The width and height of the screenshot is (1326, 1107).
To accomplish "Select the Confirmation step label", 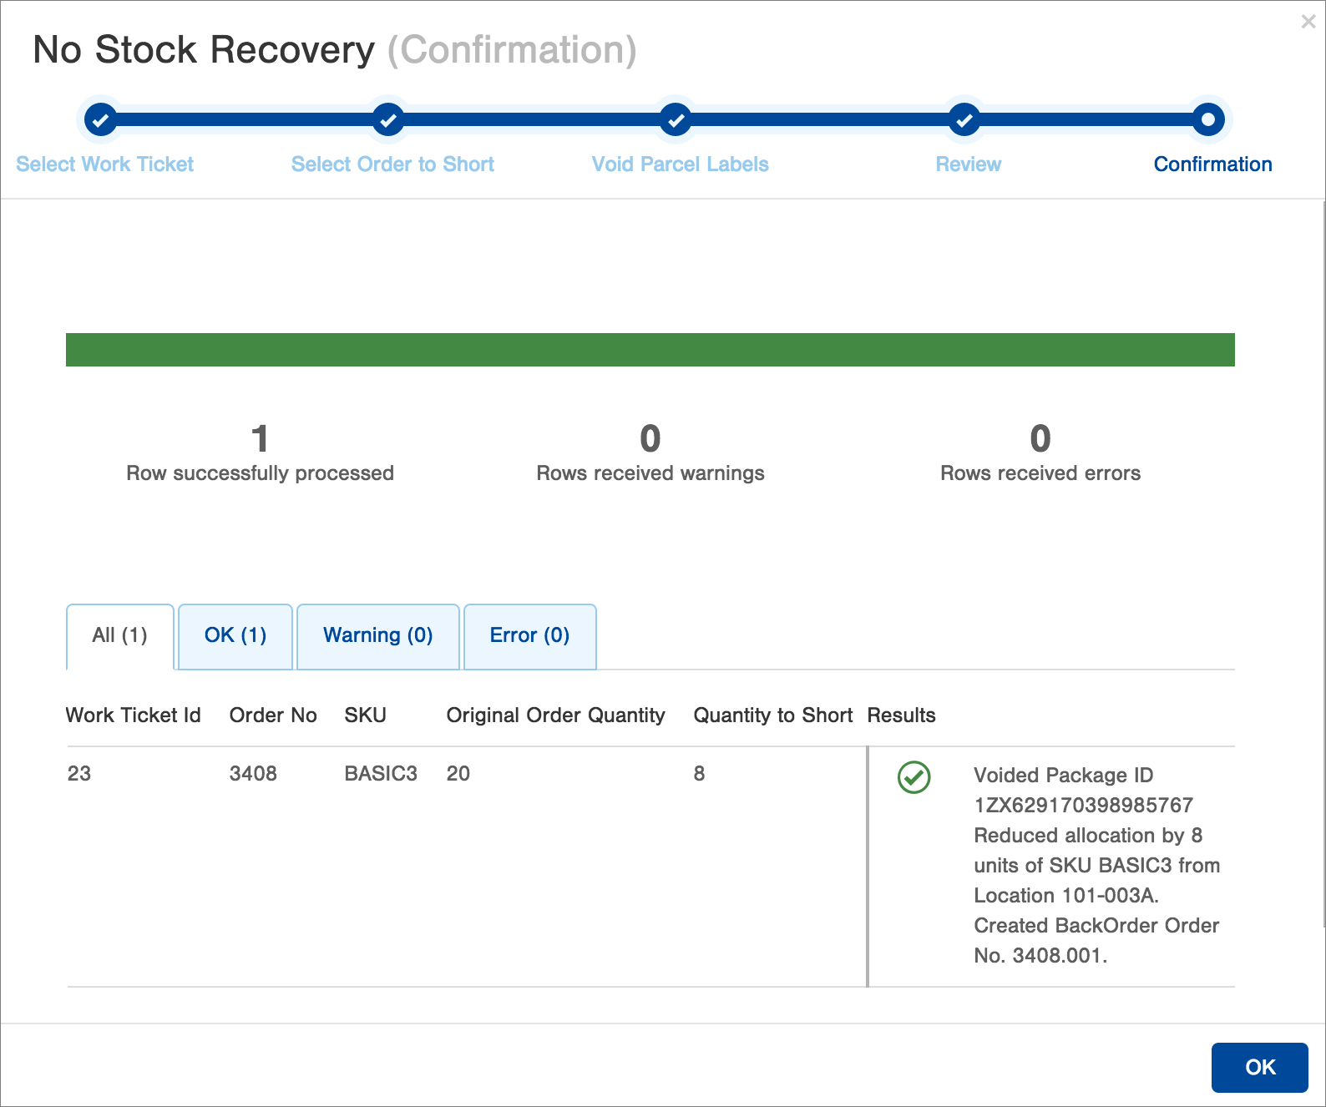I will tap(1213, 164).
